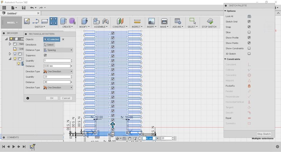Viewport: 281px width, 152px height.
Task: Open the MODIFY menu
Action: click(x=84, y=27)
